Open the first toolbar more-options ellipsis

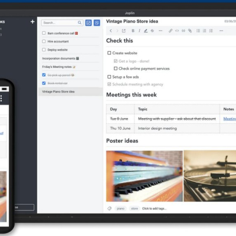tap(160, 31)
